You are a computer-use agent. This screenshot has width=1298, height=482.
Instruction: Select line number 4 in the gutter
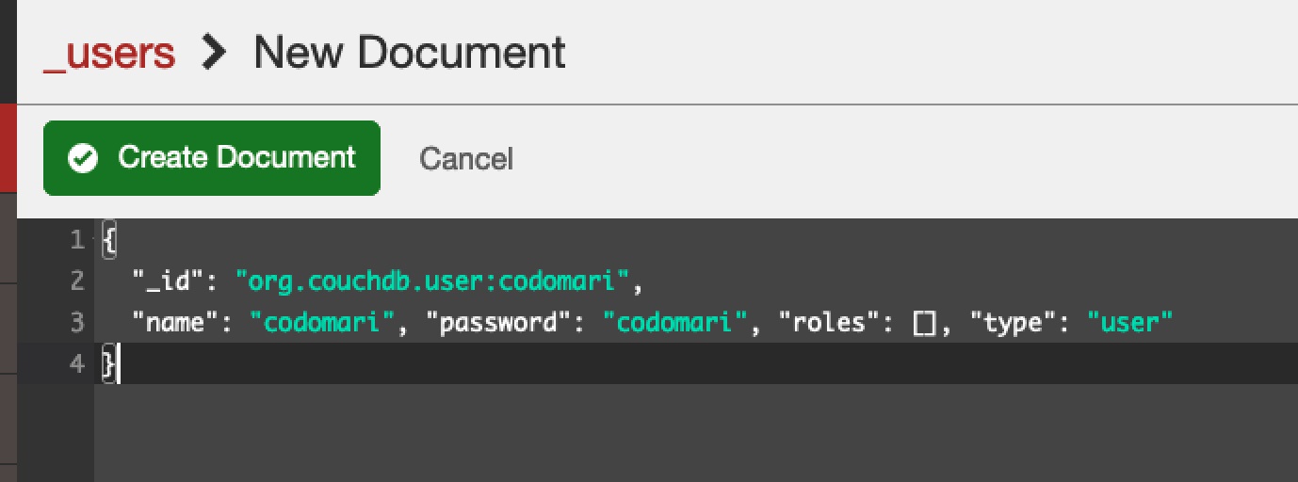77,363
